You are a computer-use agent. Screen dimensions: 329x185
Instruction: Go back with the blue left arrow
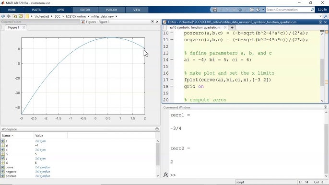click(x=3, y=16)
